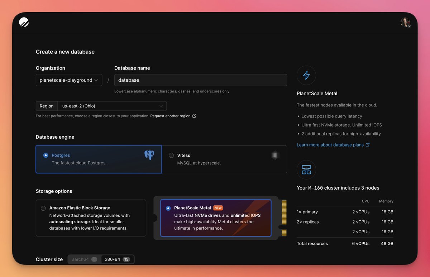430x277 pixels.
Task: Click the 'Database engine' section heading
Action: pyautogui.click(x=55, y=137)
